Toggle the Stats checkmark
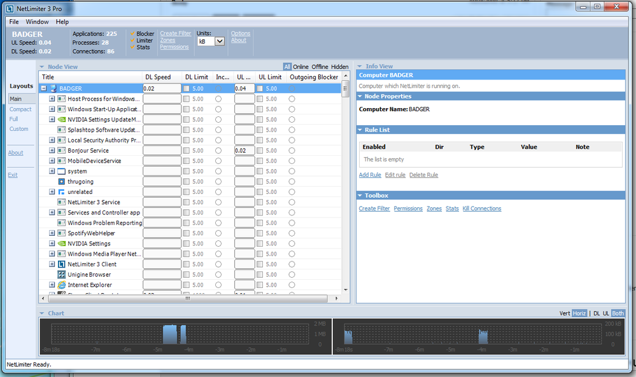636x377 pixels. pyautogui.click(x=132, y=48)
